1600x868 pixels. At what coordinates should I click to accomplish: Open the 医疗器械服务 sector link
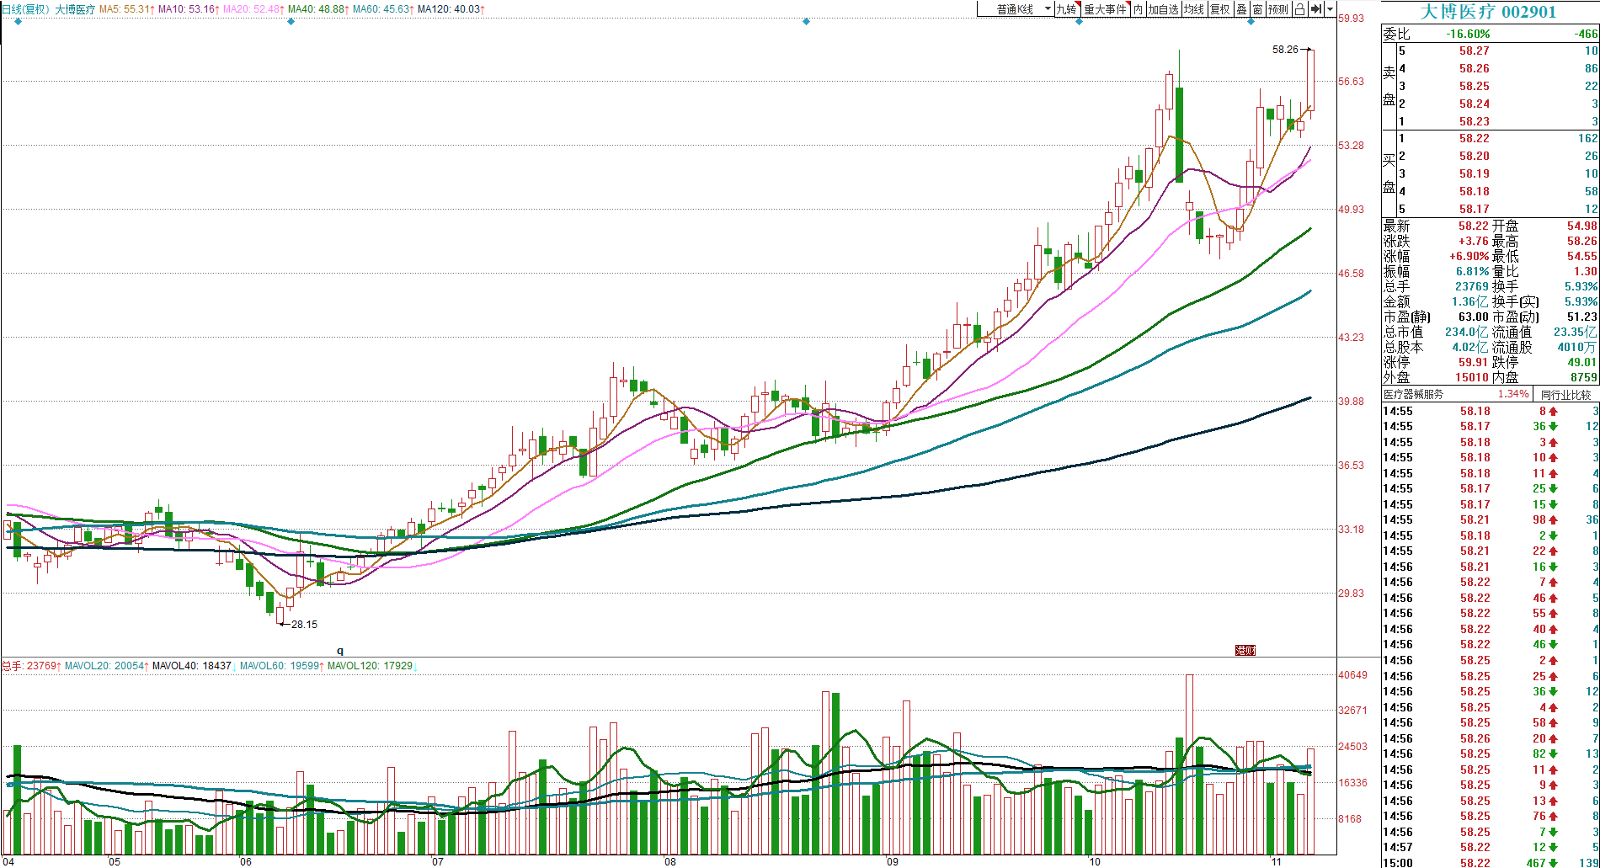click(x=1413, y=394)
